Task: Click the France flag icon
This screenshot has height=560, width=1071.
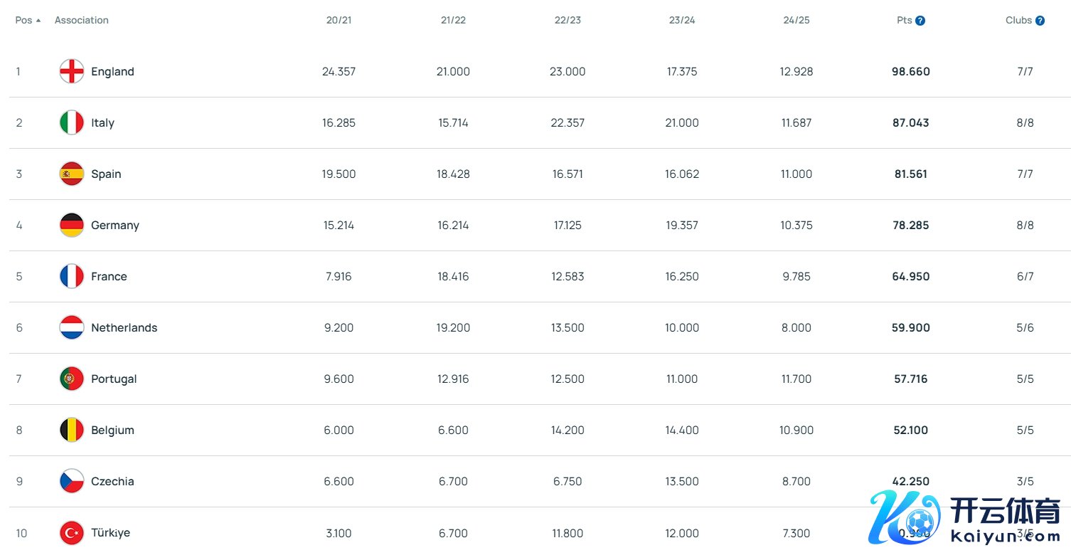Action: (x=72, y=276)
